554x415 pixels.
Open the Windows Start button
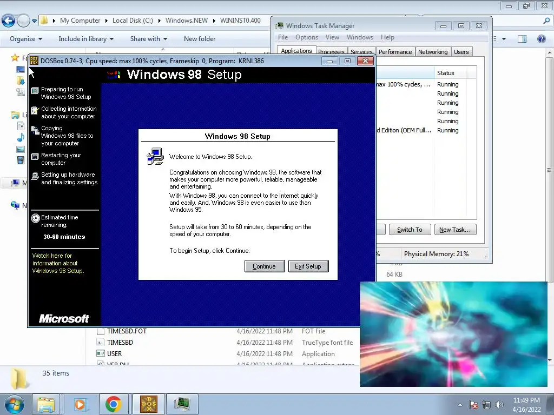pos(15,404)
